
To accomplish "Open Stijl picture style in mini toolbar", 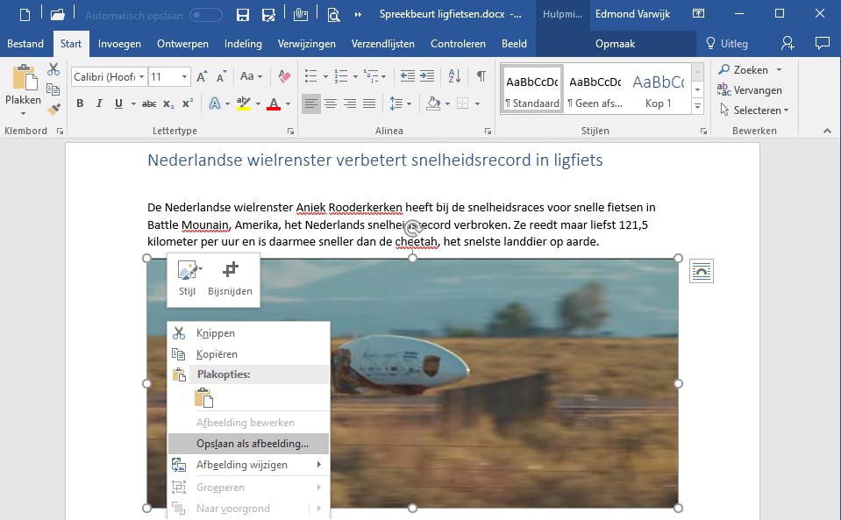I will pos(187,279).
